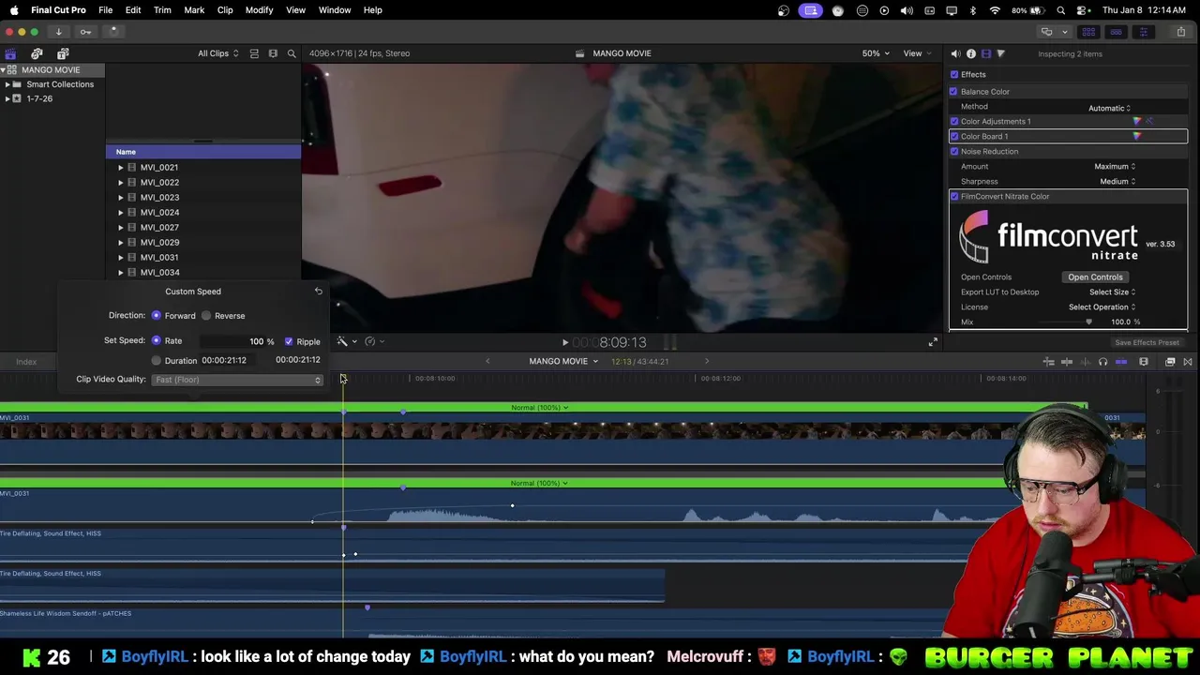Select the Forward direction radio button
Viewport: 1200px width, 675px height.
point(157,316)
